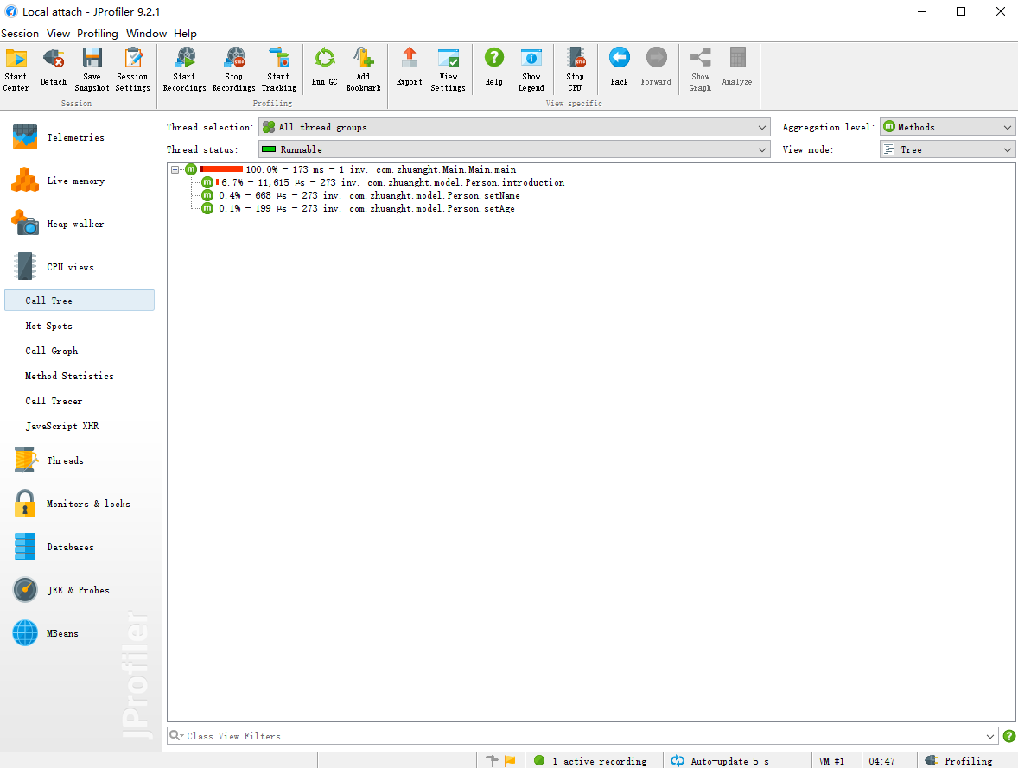This screenshot has height=768, width=1018.
Task: Select the Person.setAge tree row
Action: coord(358,208)
